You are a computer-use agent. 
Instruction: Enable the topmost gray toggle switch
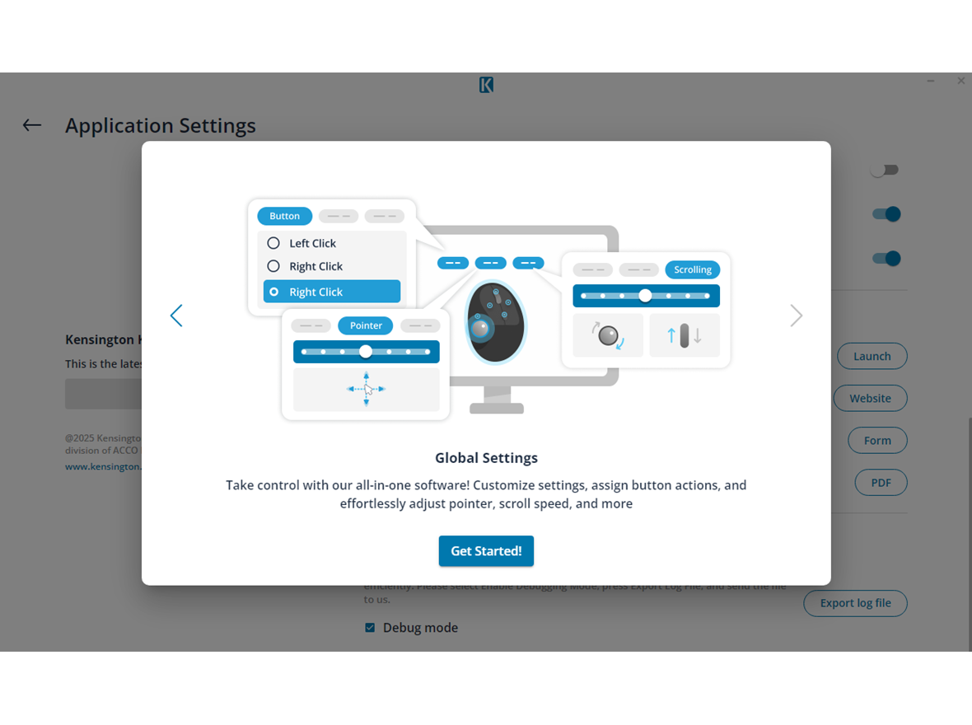tap(885, 169)
